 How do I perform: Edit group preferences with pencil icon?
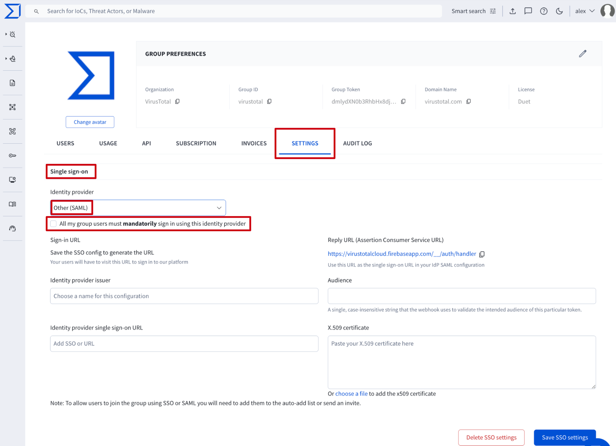click(583, 54)
